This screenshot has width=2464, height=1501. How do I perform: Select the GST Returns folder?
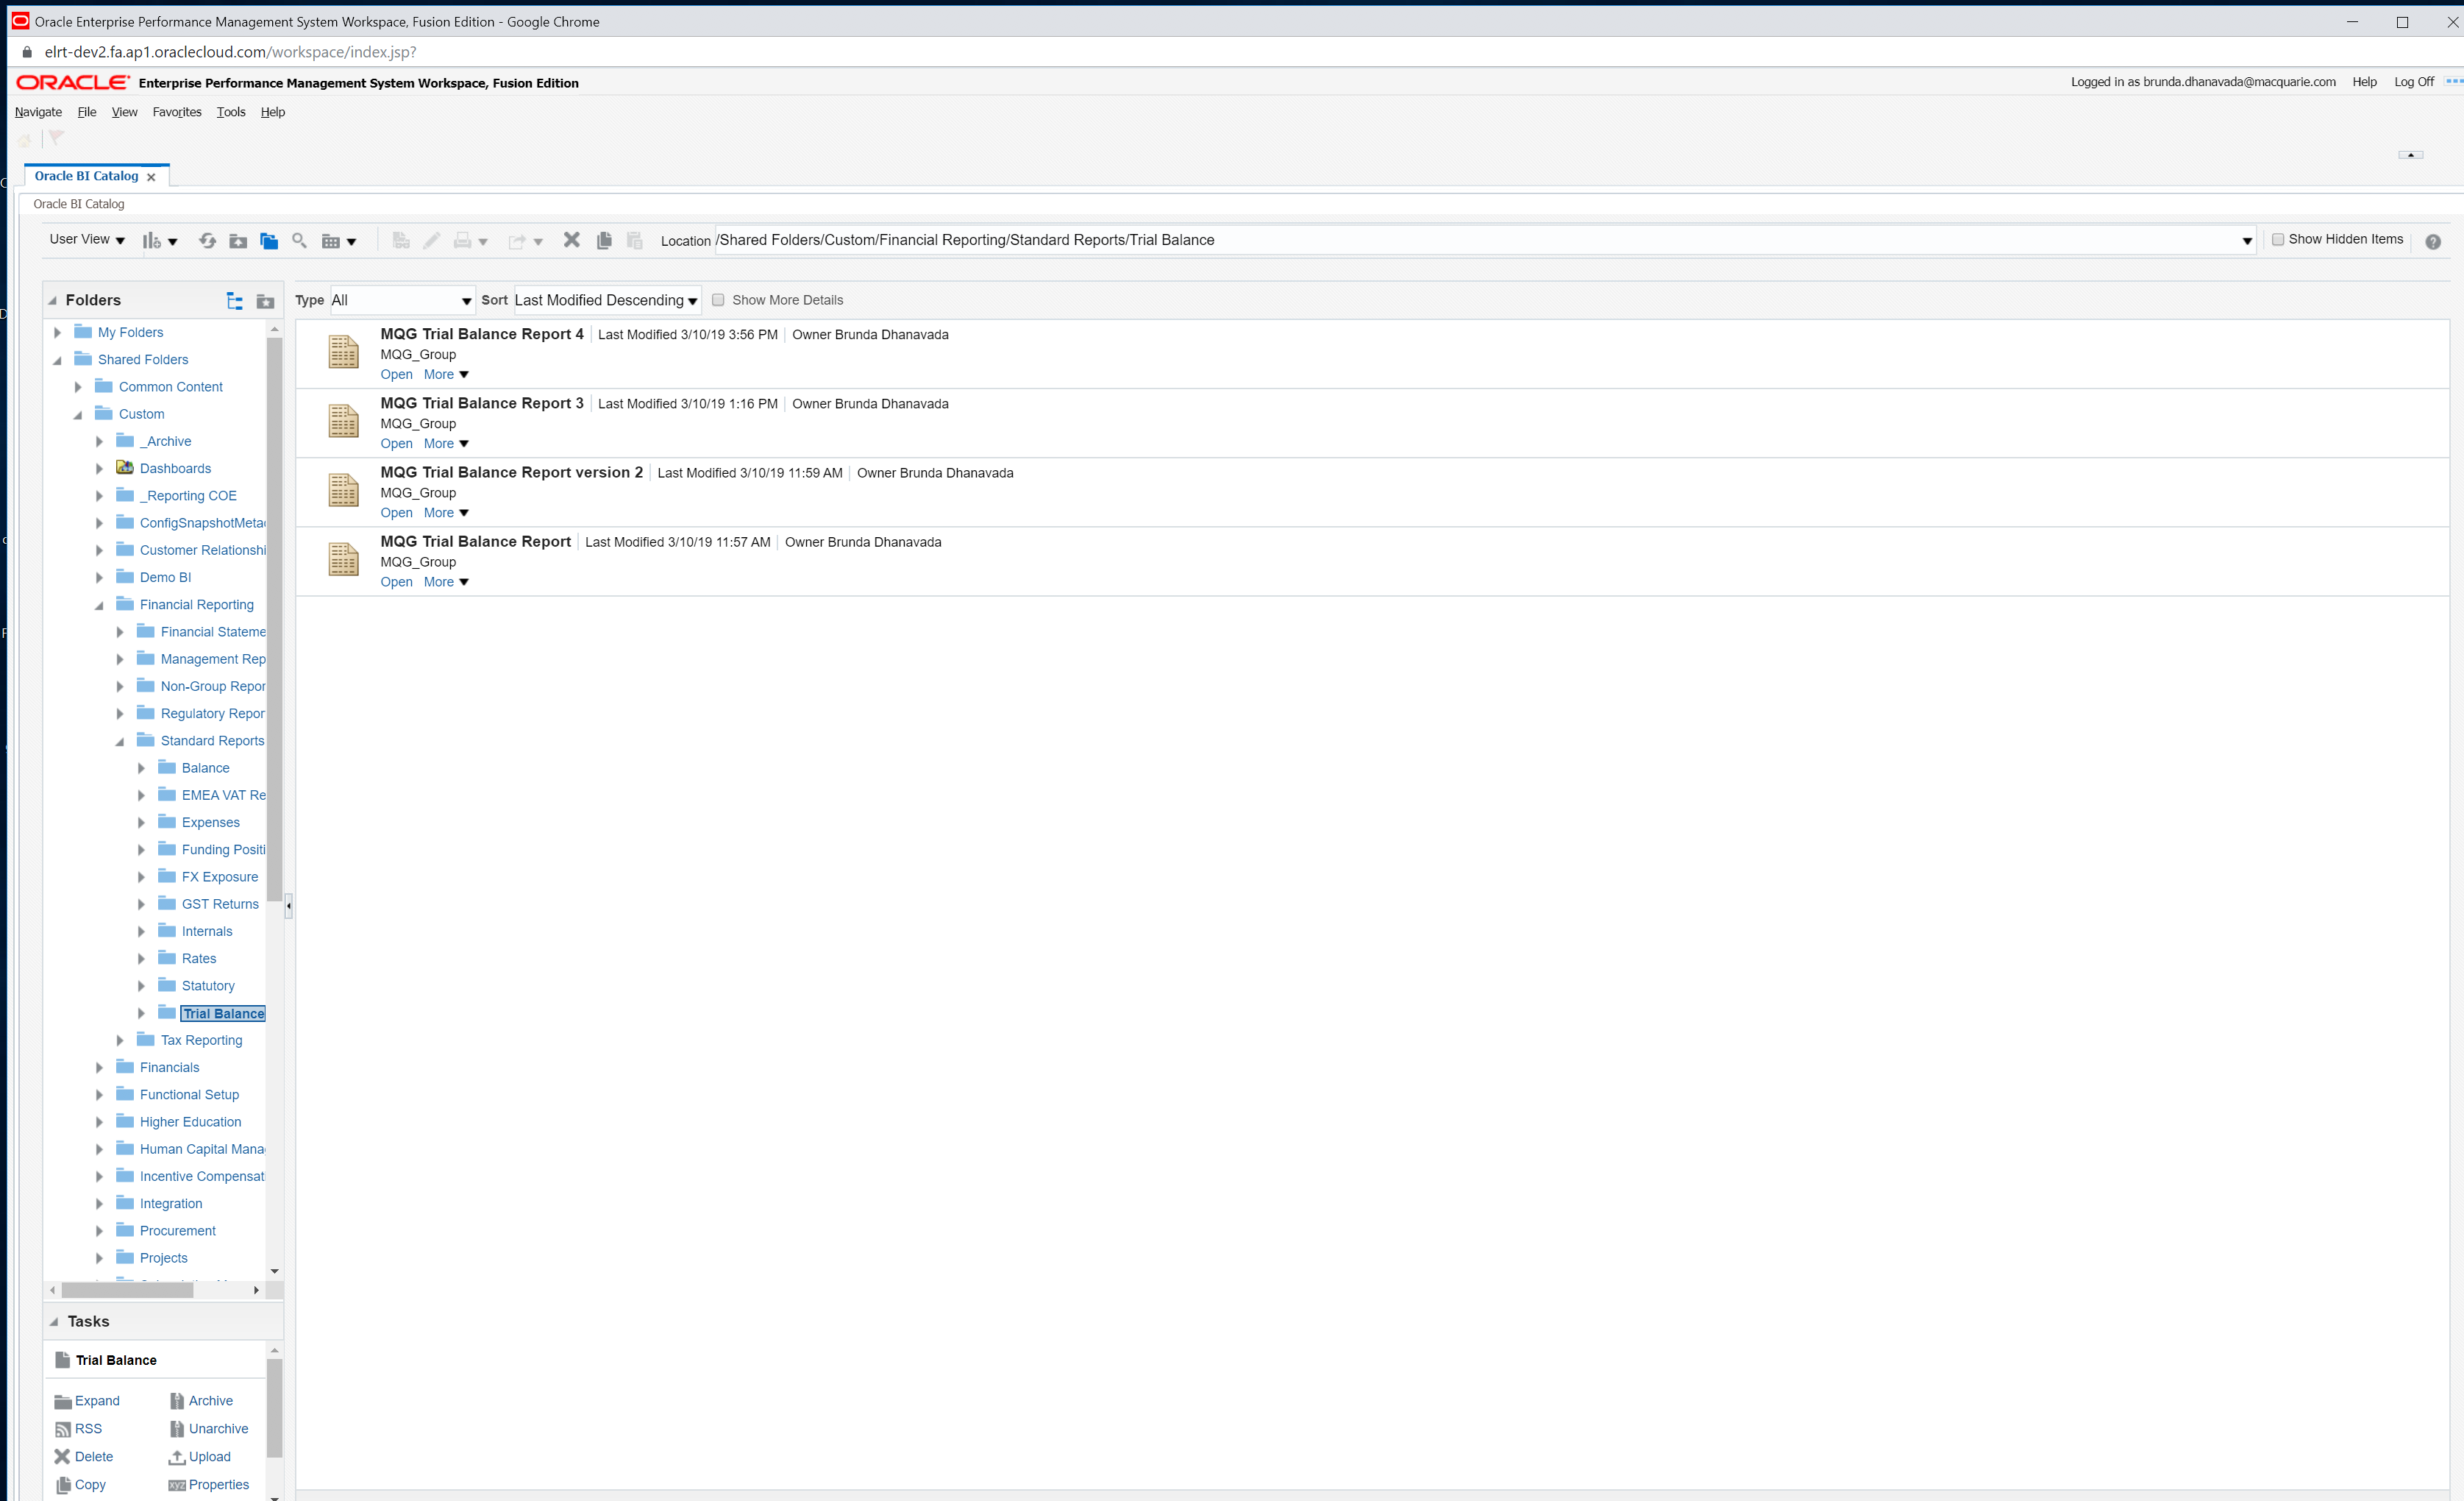point(220,904)
